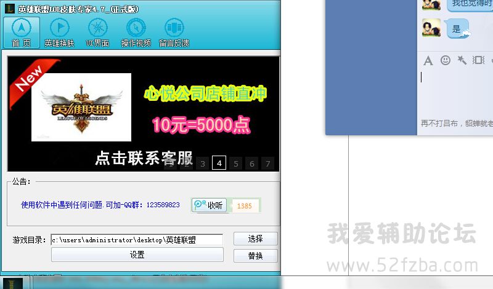Viewport: 493px width, 289px height.
Task: Open the 首页 home tab
Action: click(x=22, y=33)
